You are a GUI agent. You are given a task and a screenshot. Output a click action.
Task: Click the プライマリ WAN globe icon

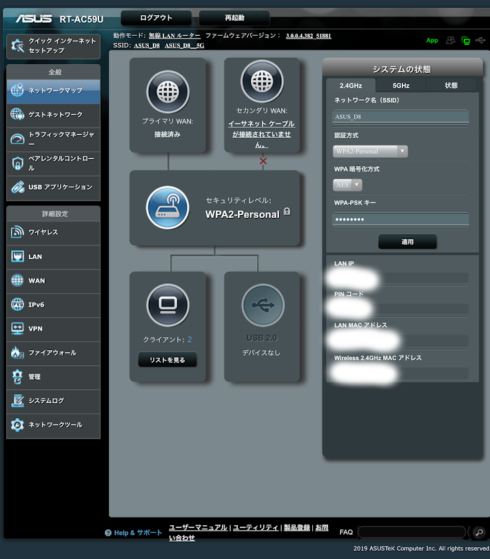tap(168, 92)
